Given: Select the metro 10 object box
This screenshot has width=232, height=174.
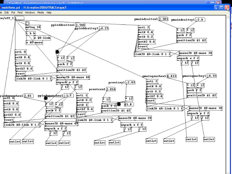Looking at the screenshot, I should pos(33,27).
